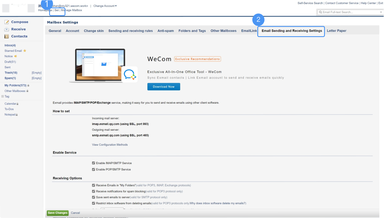This screenshot has width=384, height=218.
Task: Click the Exclusive Recommendations badge
Action: [197, 59]
